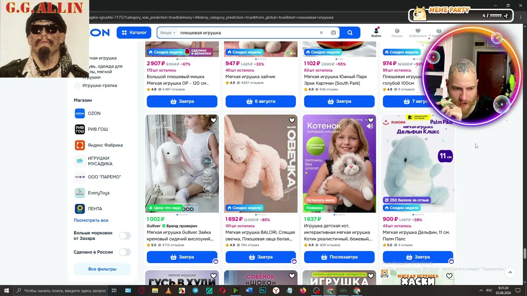527x296 pixels.
Task: Open the Котенок interactive cat product image
Action: [339, 164]
